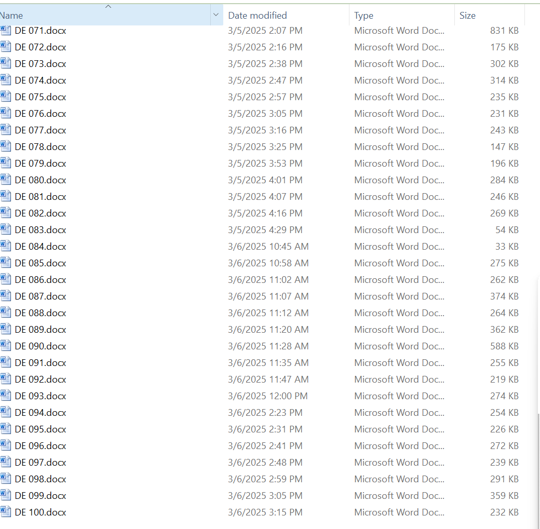Click the Word icon for DE 096.docx
This screenshot has width=540, height=529.
[x=5, y=446]
